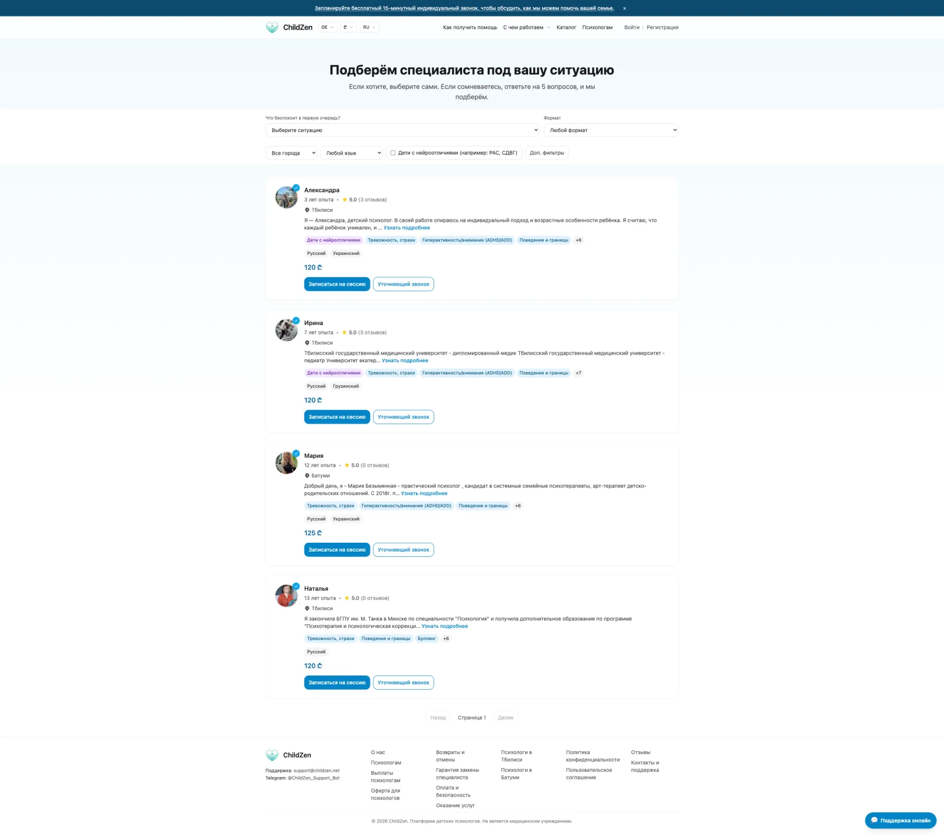Click the ChildZen heart logo in header

click(272, 27)
